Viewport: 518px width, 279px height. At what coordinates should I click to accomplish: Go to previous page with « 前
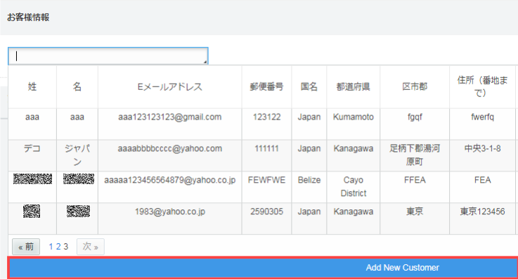[26, 247]
